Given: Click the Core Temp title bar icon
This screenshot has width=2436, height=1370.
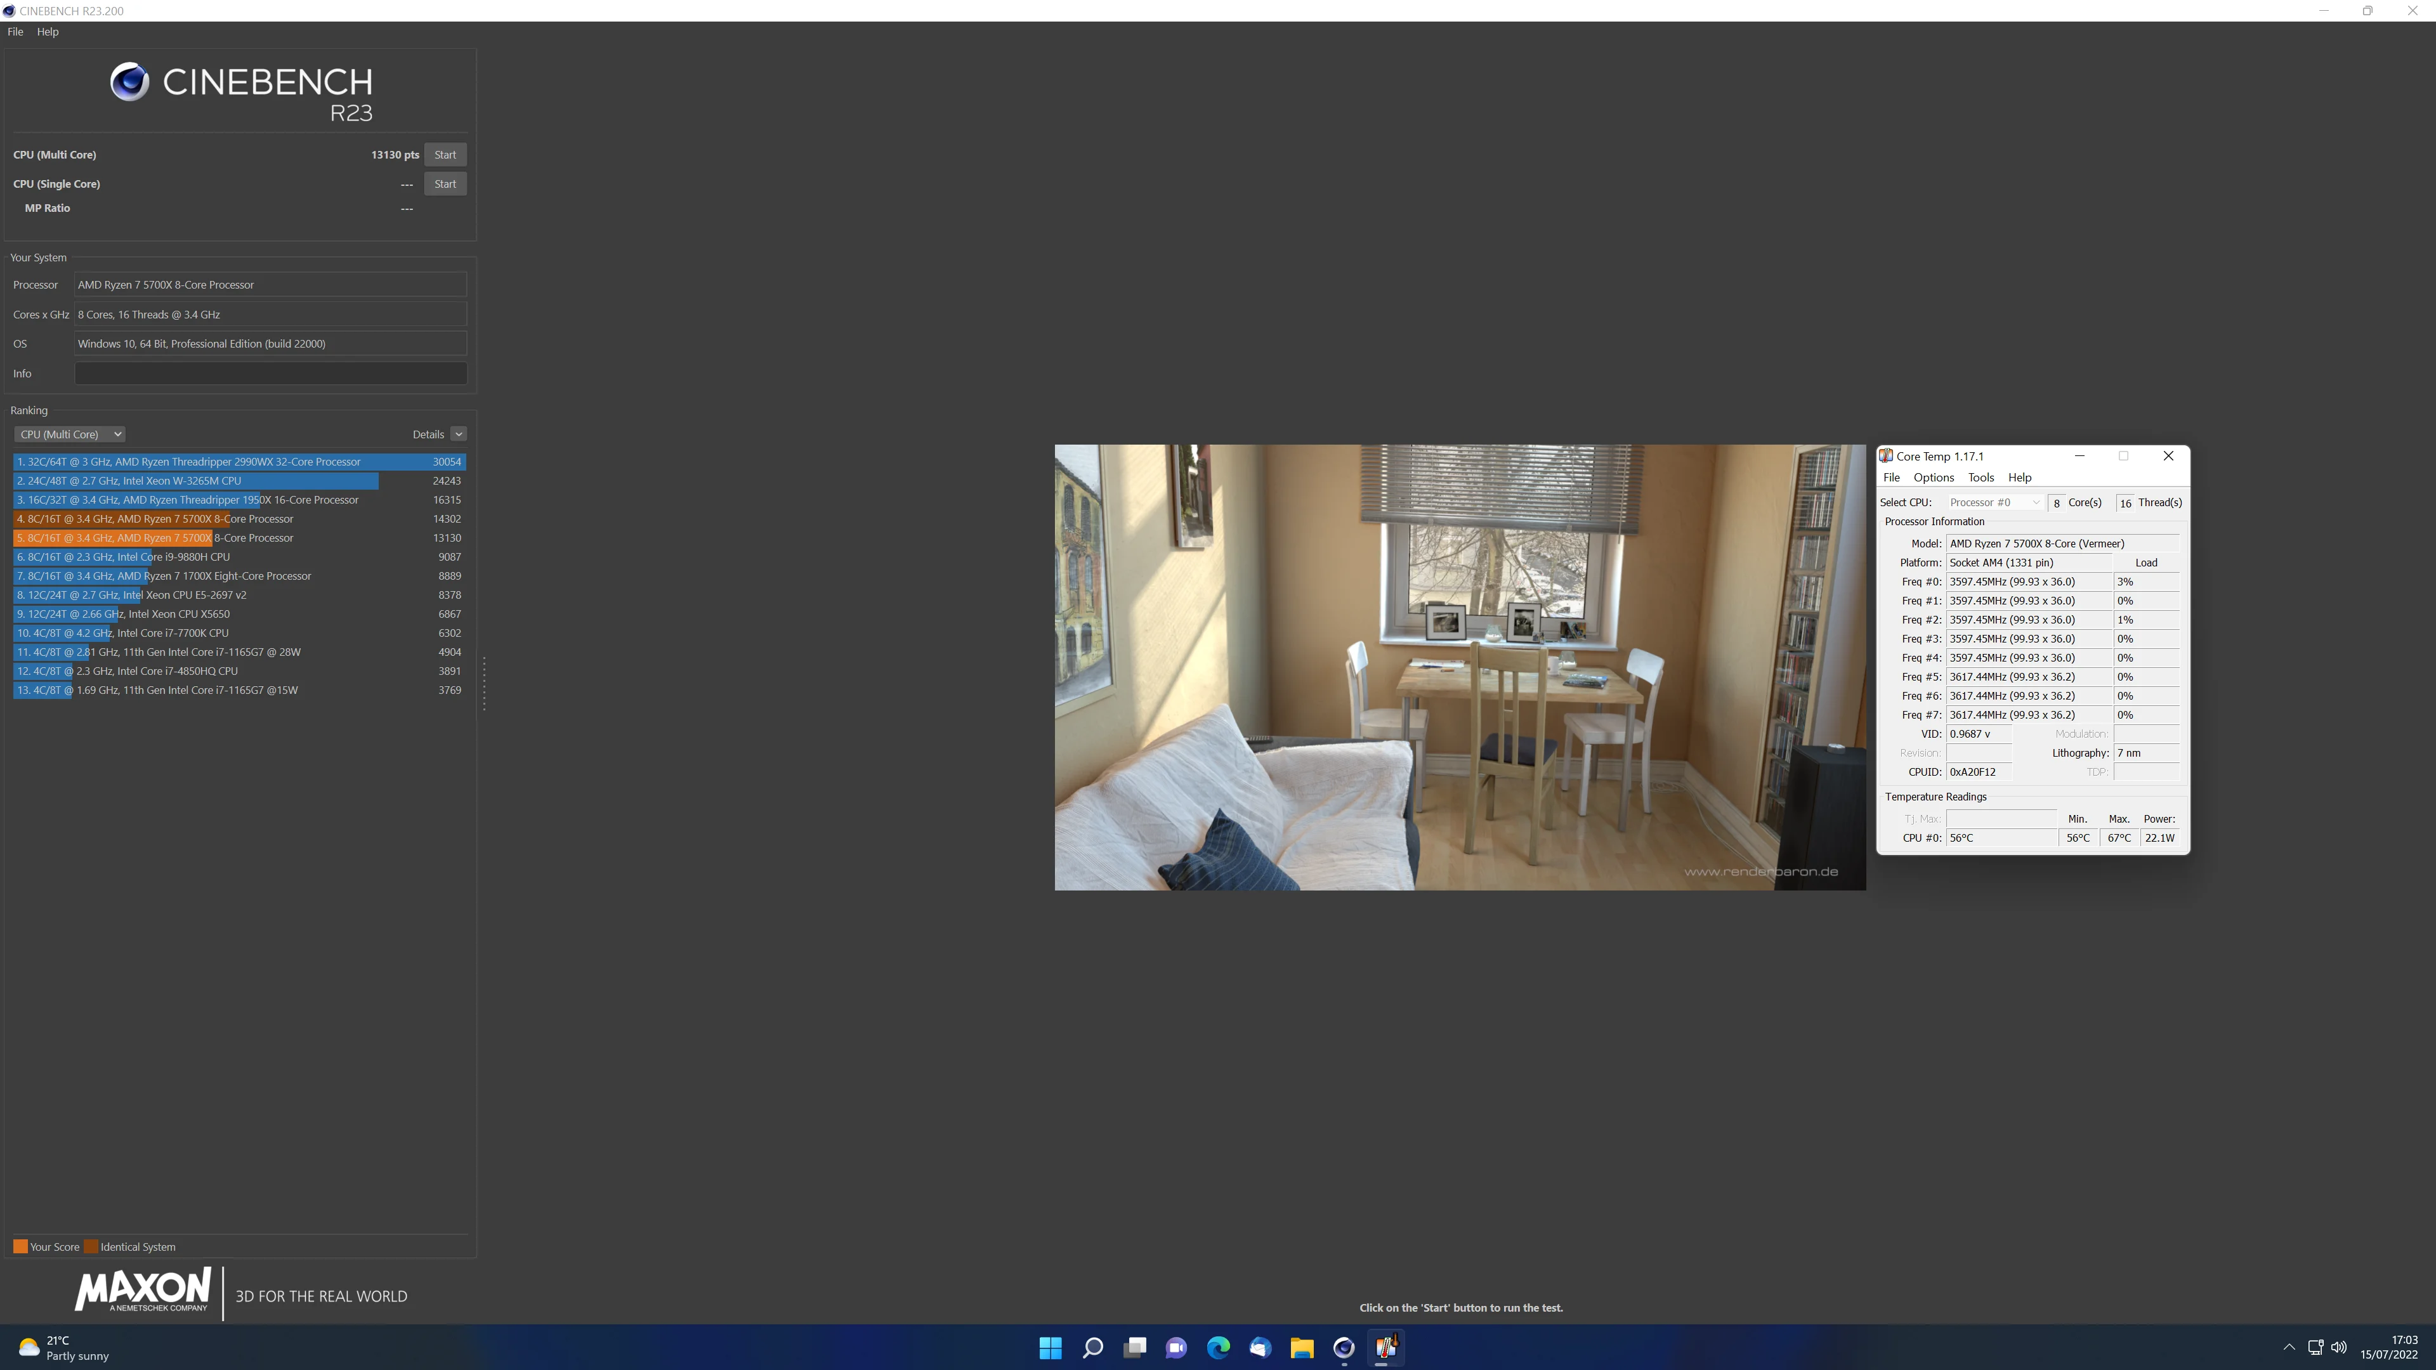Looking at the screenshot, I should coord(1885,456).
